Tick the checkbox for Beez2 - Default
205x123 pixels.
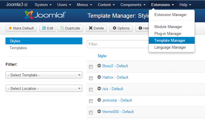click(91, 67)
